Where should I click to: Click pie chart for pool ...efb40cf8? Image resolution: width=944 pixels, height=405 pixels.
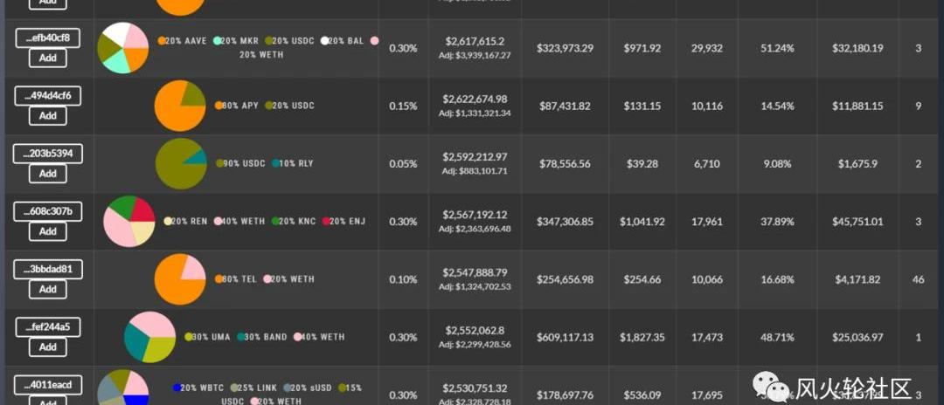[123, 48]
